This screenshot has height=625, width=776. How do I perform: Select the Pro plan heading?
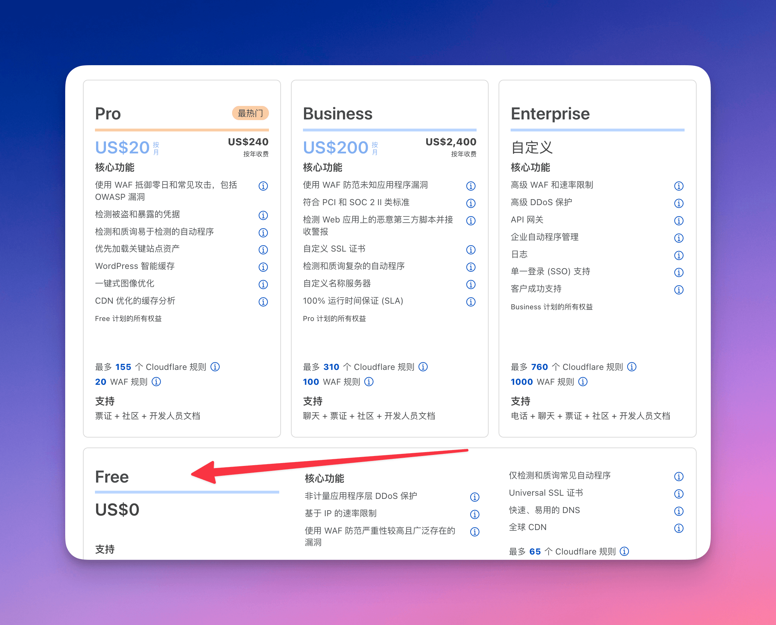[x=108, y=114]
